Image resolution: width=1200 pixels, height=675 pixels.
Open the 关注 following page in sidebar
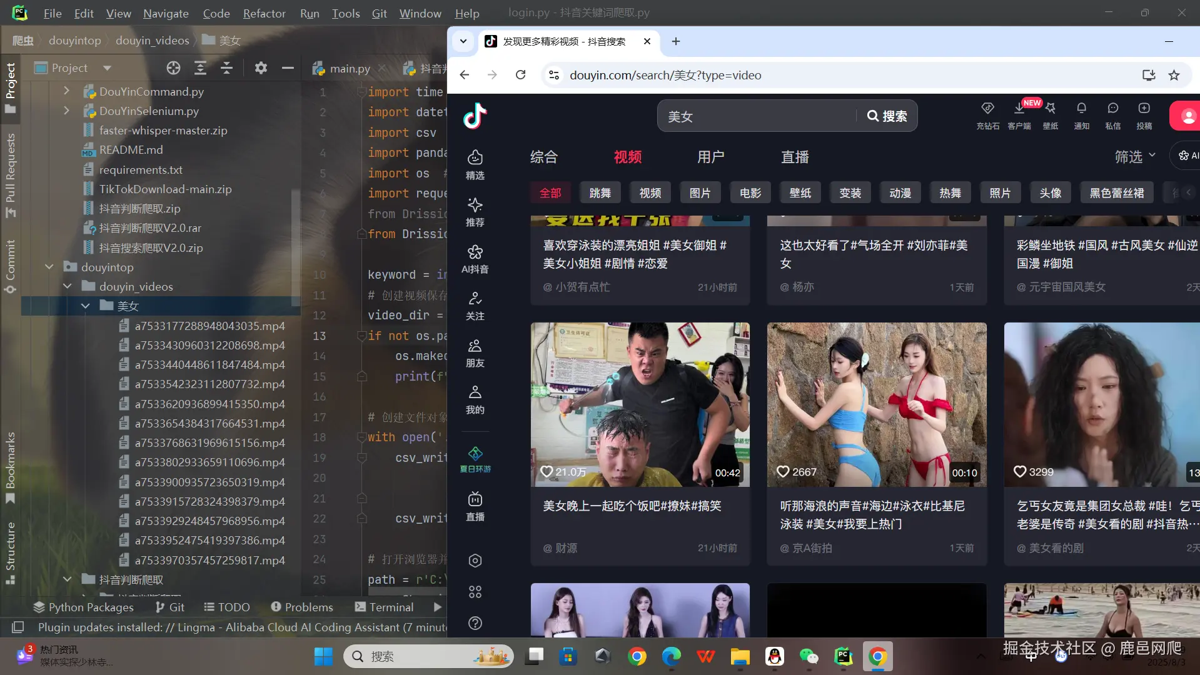[x=475, y=306]
